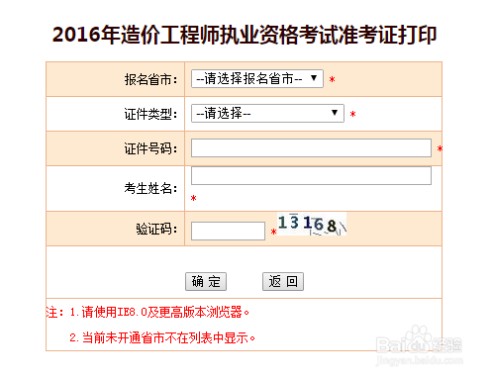Click the 验证码 input box
Image resolution: width=492 pixels, height=378 pixels.
point(228,231)
